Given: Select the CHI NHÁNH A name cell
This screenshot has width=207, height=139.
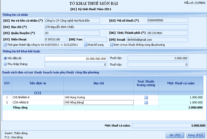Looking at the screenshot, I should 38,97.
